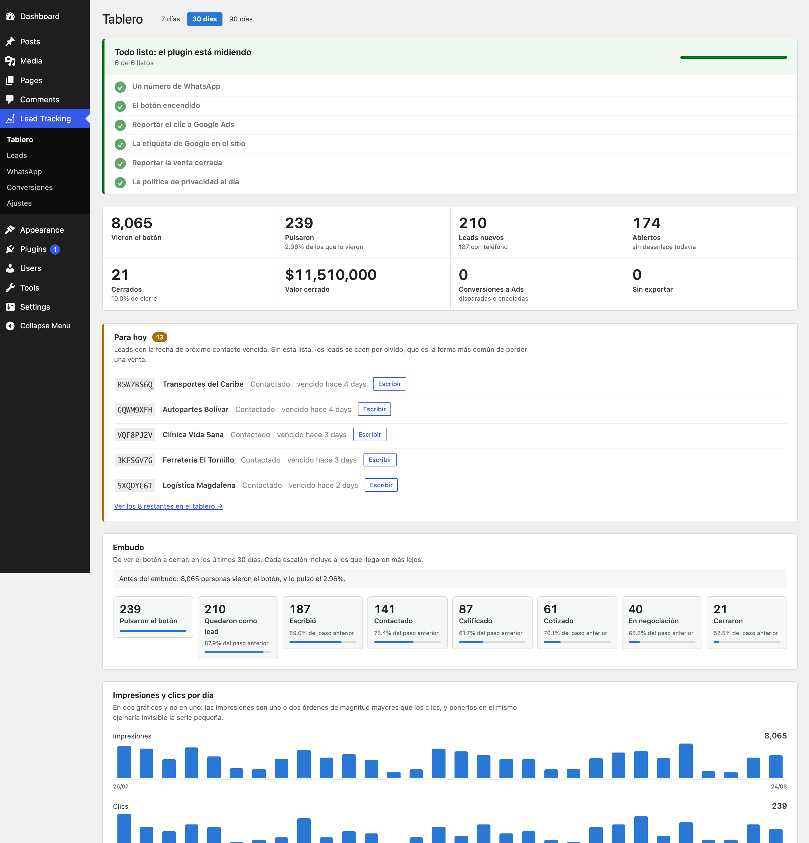Click the Posts pushpin icon

tap(10, 42)
